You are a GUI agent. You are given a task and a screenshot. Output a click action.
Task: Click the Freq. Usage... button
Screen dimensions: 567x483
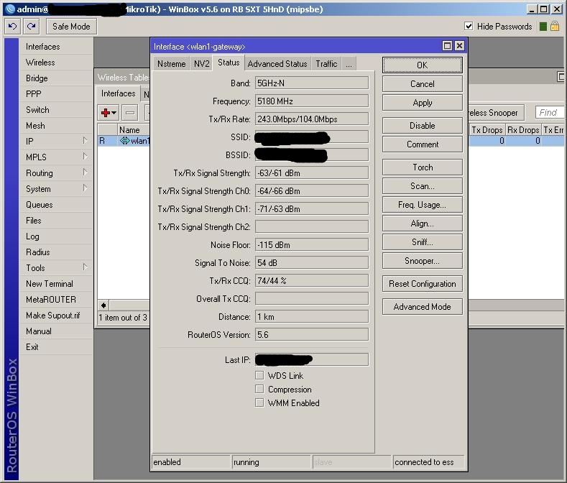click(x=423, y=205)
